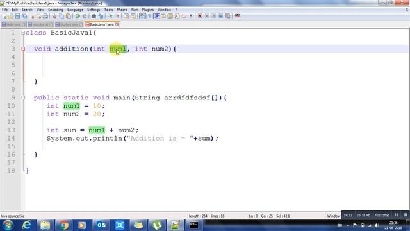
Task: Toggle Synchronize Horizontal Scrolling button
Action: coord(133,16)
